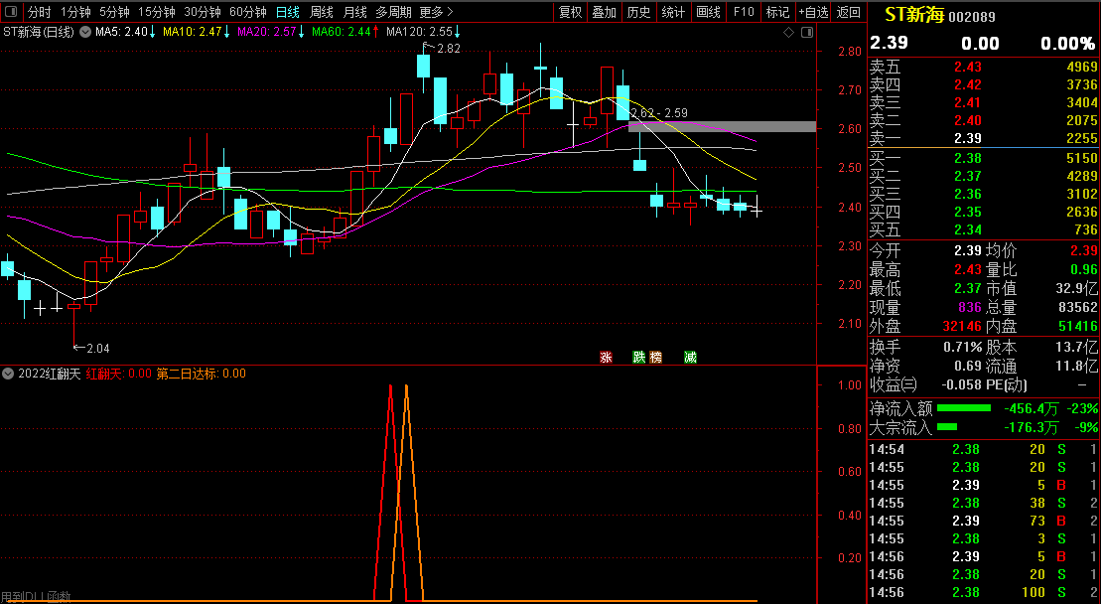Open F10 company information
The width and height of the screenshot is (1101, 604).
744,12
